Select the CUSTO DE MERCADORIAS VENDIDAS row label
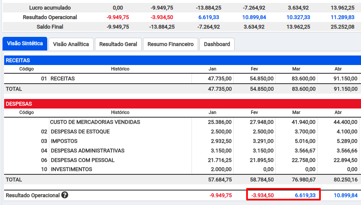 click(95, 122)
